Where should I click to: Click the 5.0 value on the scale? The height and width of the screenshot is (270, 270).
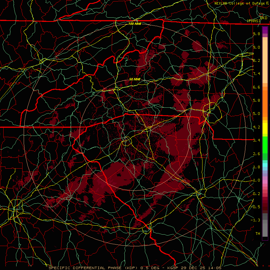pyautogui.click(x=256, y=114)
